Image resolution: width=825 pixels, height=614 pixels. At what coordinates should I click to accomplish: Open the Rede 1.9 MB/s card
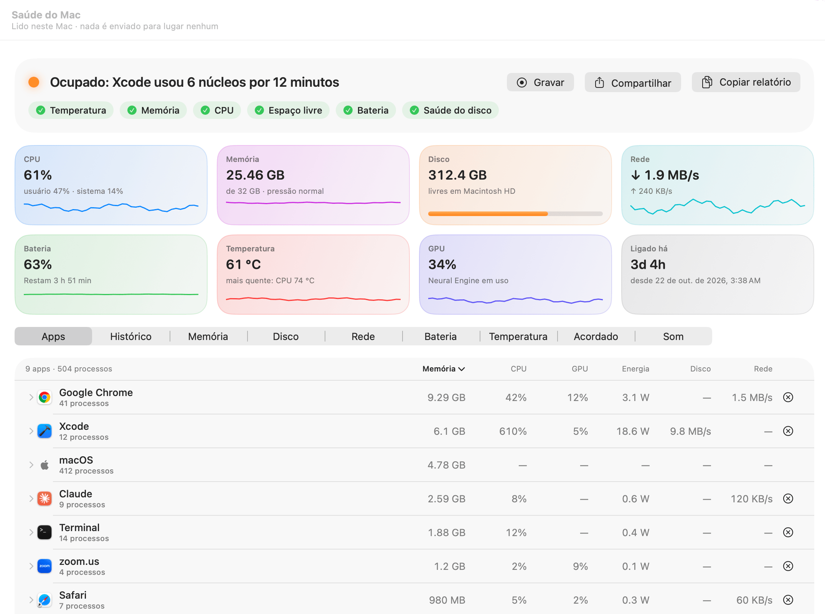718,185
